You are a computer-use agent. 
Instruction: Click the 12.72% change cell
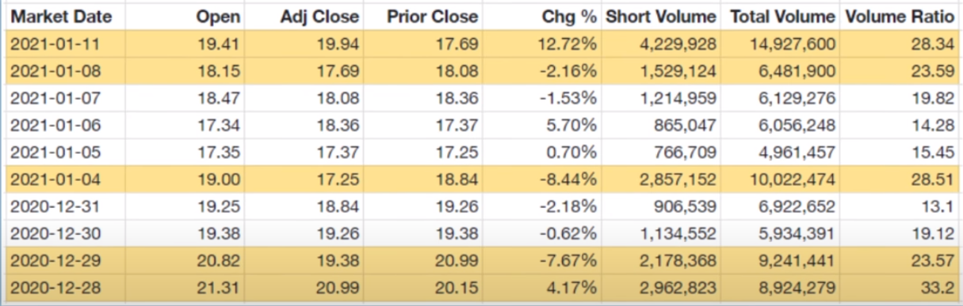click(x=568, y=43)
